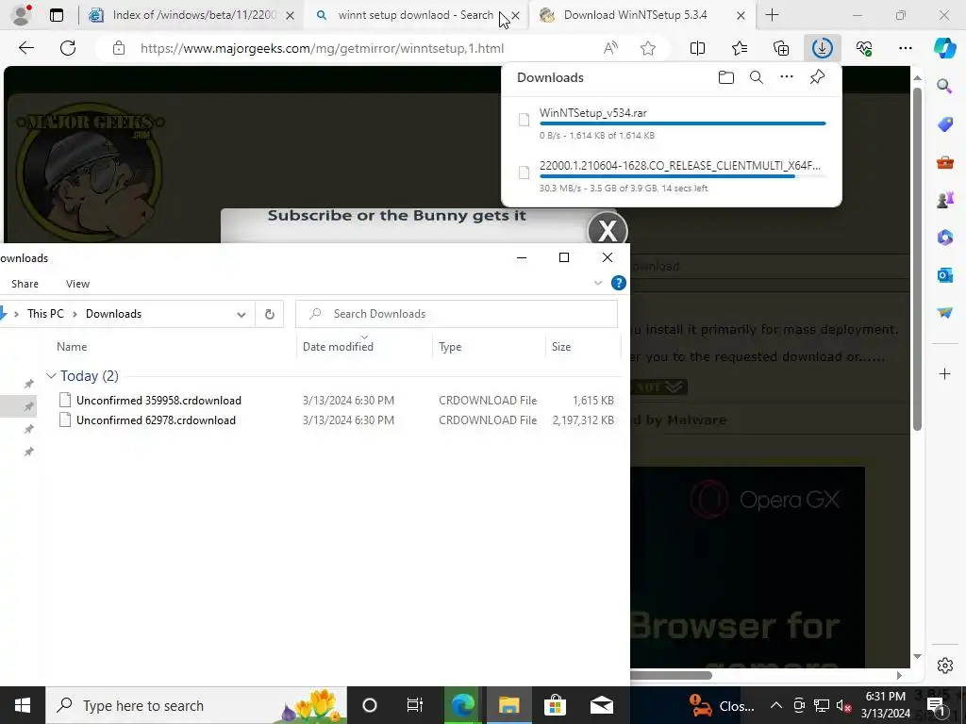Open the Tools briefcase icon in the sidebar
Viewport: 966px width, 724px height.
944,162
